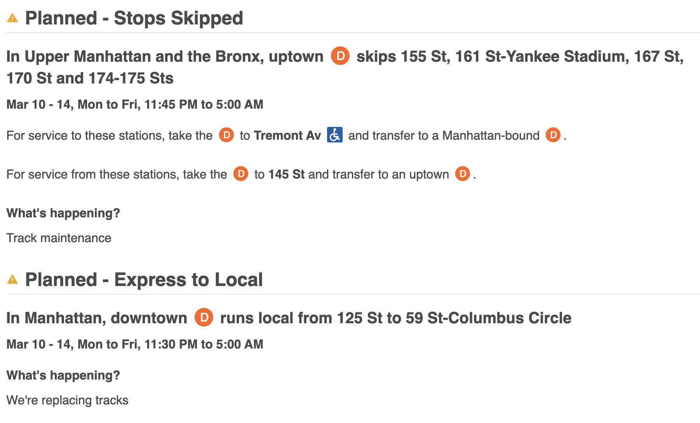
Task: Click the 'Track maintenance' text
Action: tap(59, 238)
